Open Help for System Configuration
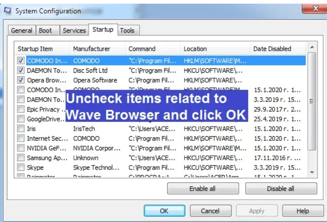 click(x=303, y=211)
